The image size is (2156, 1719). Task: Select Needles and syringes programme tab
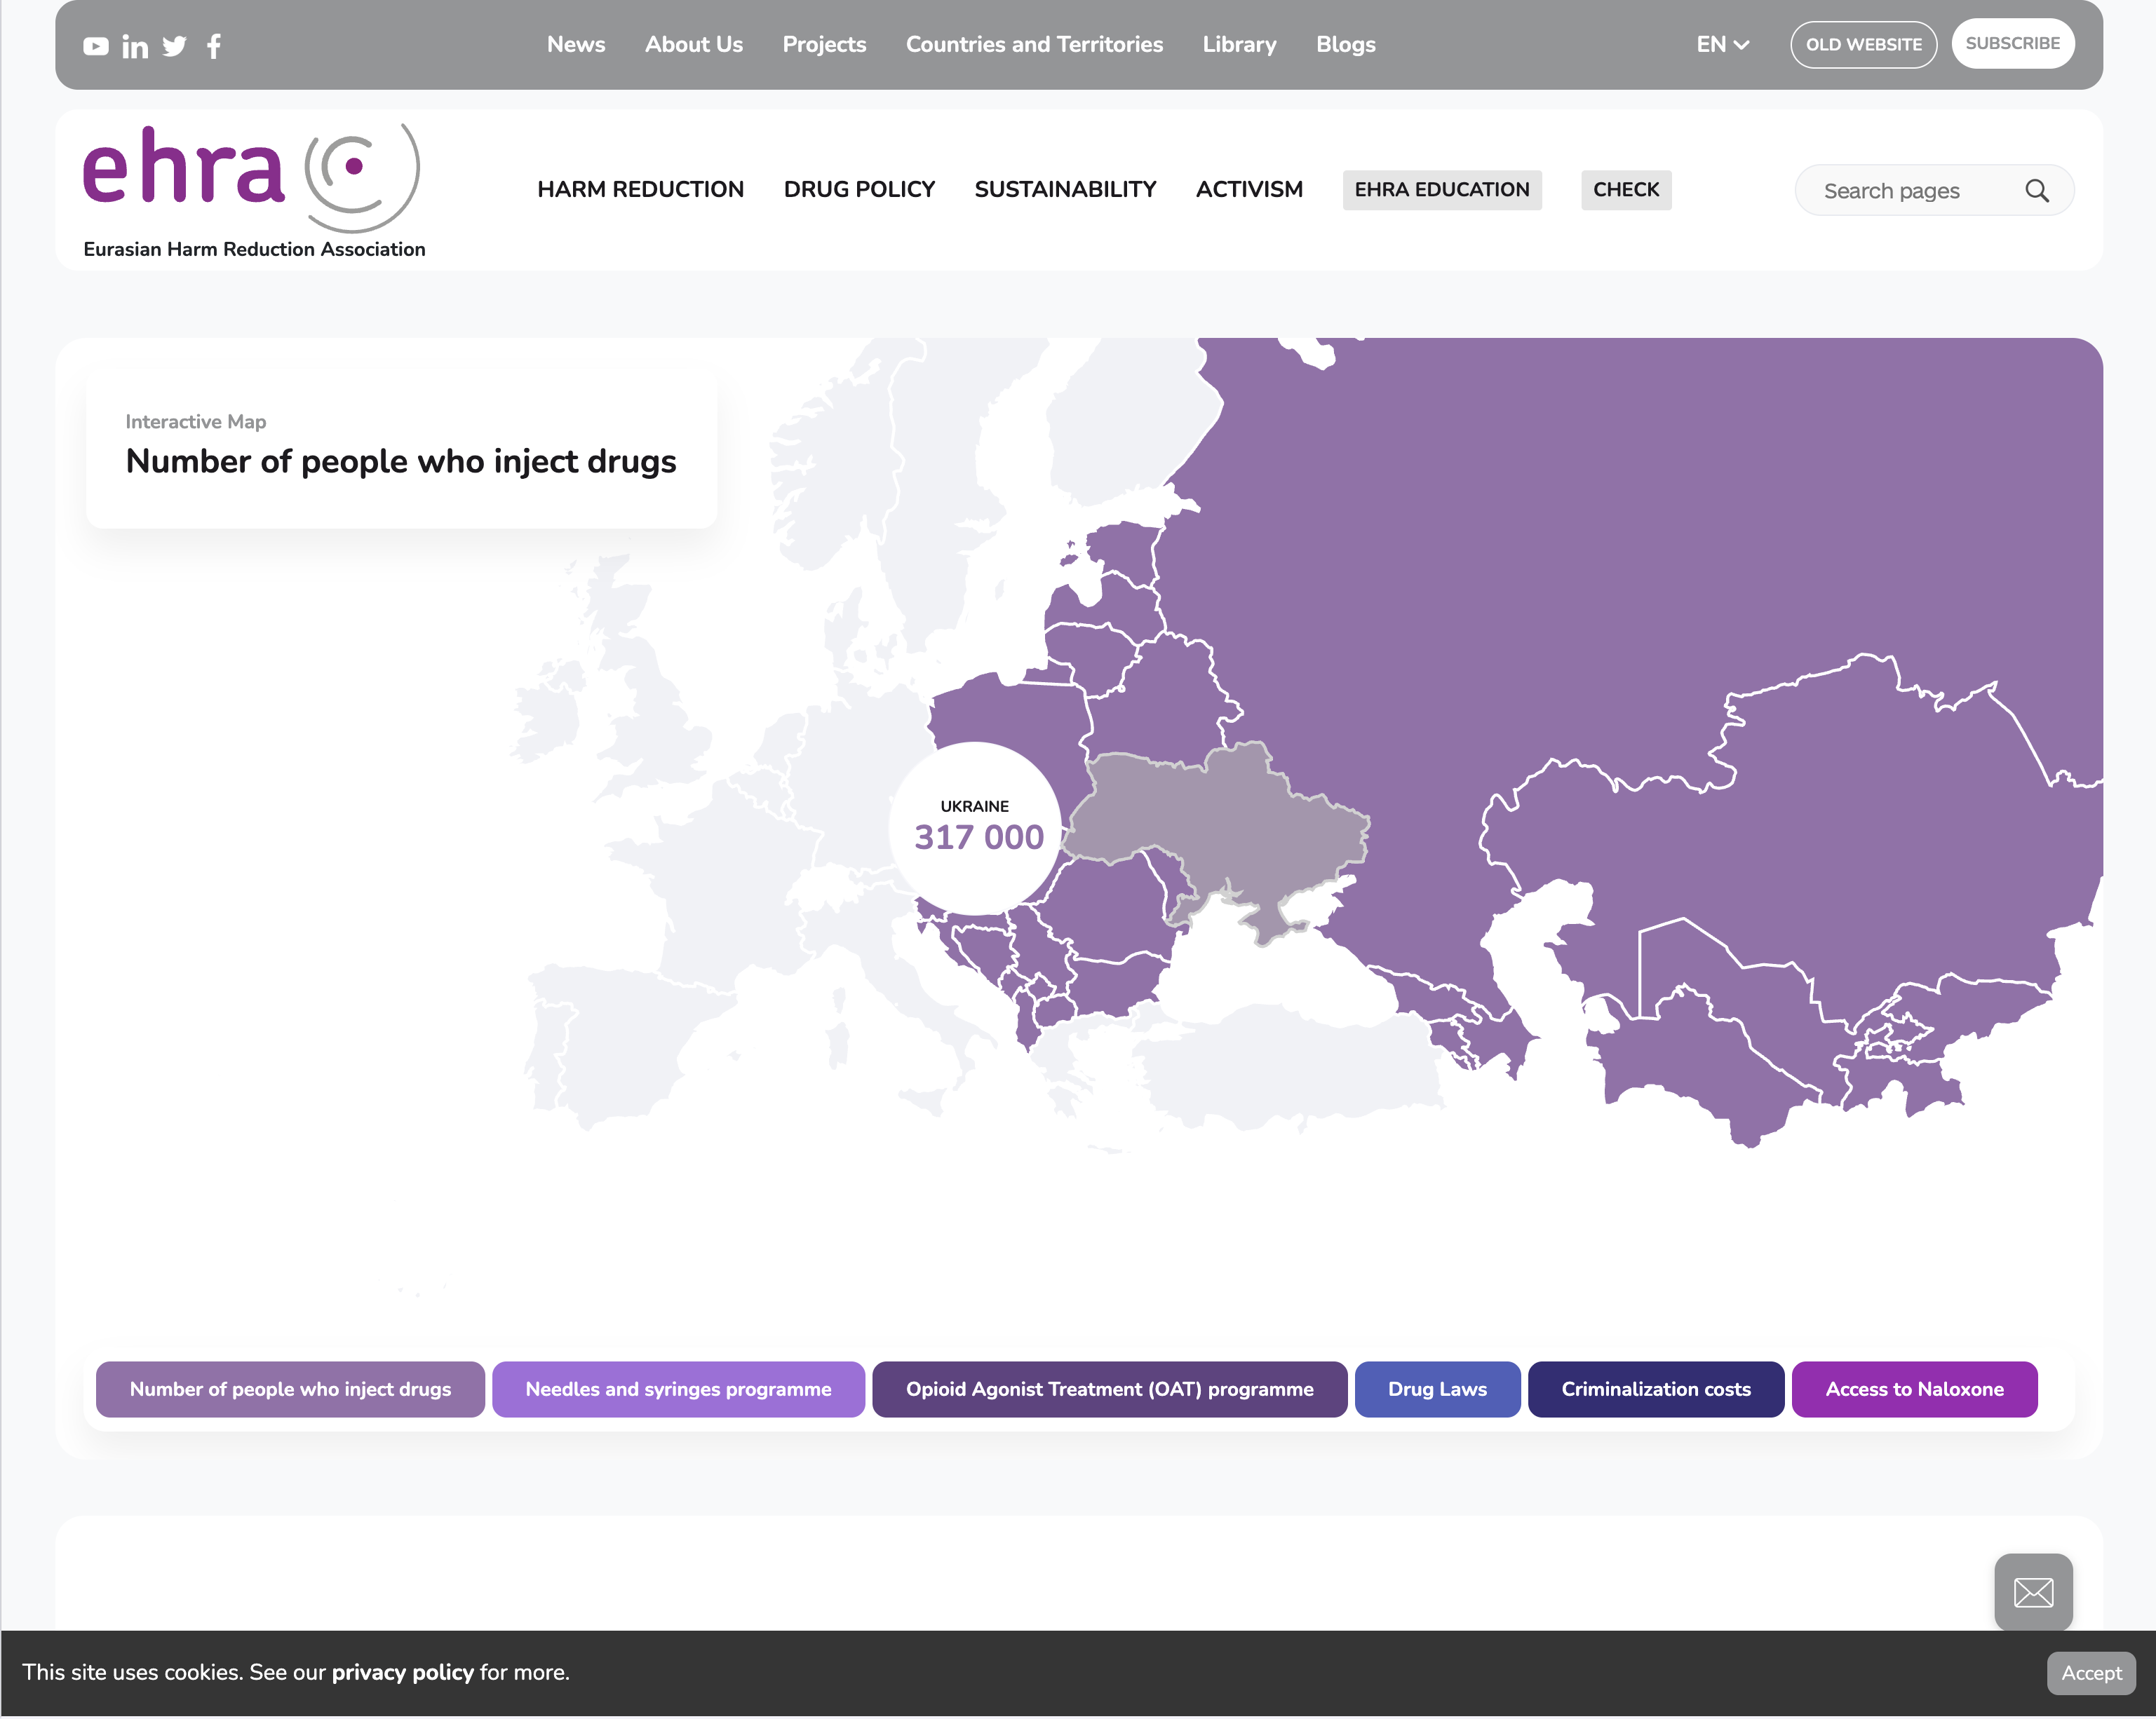678,1388
